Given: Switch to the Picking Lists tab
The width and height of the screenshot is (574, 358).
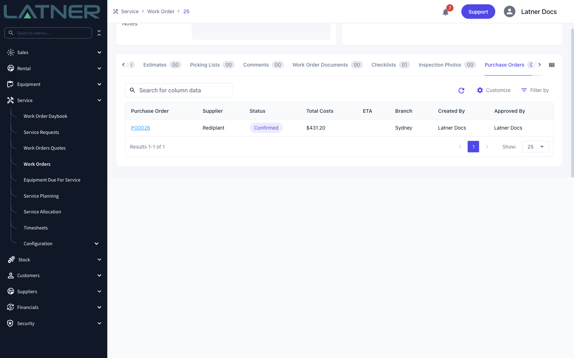Looking at the screenshot, I should [x=212, y=65].
